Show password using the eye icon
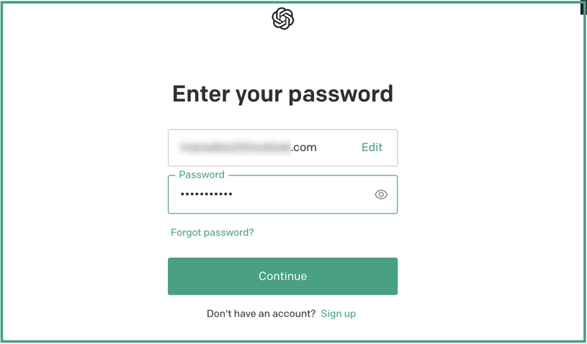 381,194
